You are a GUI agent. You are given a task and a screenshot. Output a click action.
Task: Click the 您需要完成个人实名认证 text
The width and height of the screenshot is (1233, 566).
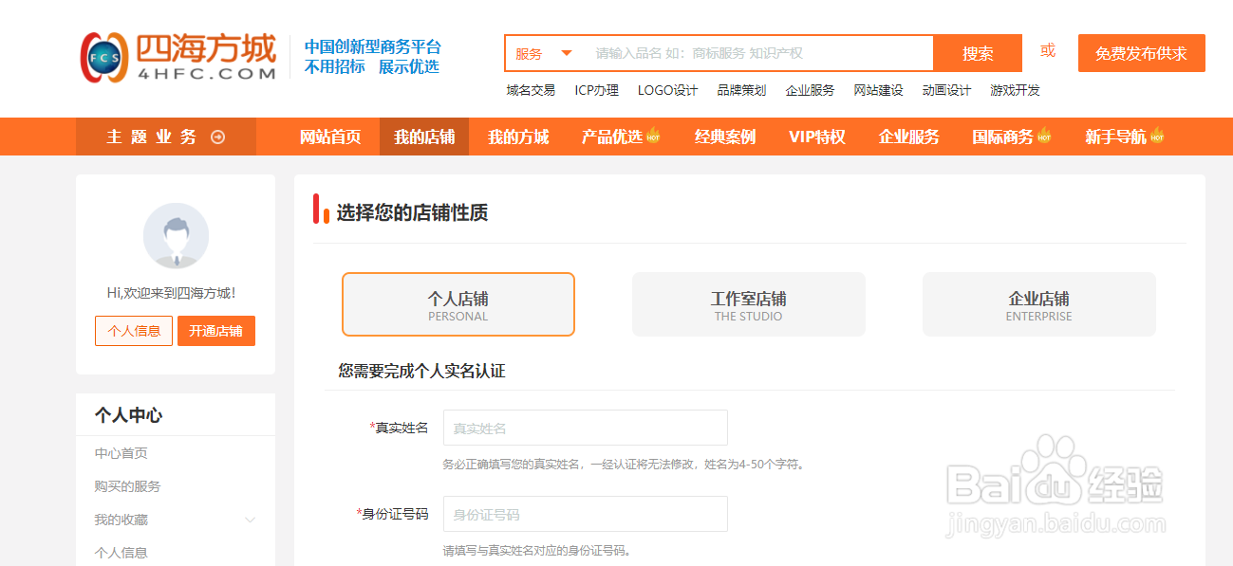click(x=421, y=371)
